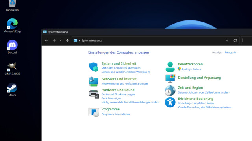This screenshot has height=141, width=252.
Task: Click the shield icon beside Kontotyp ändern
Action: click(179, 69)
